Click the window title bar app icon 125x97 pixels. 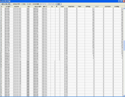[1, 1]
